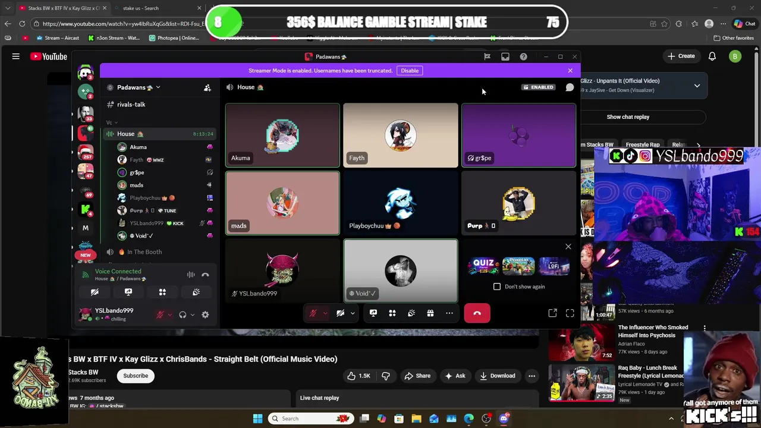Close the activities suggestion panel

pyautogui.click(x=568, y=247)
